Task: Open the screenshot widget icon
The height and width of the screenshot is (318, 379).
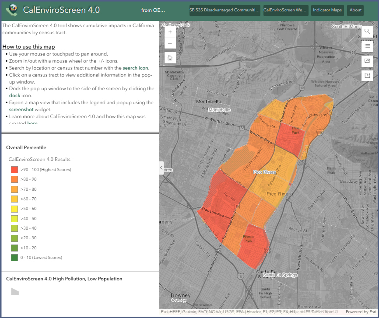Action: [367, 61]
